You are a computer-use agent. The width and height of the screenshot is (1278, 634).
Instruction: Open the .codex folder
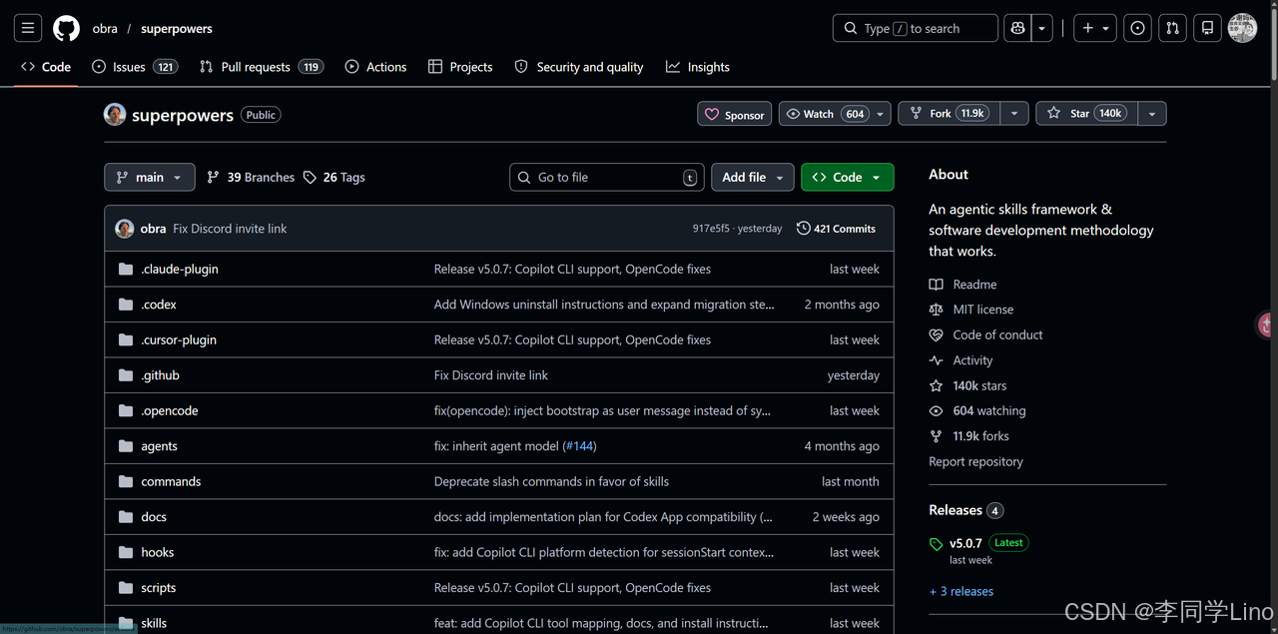[x=159, y=305]
